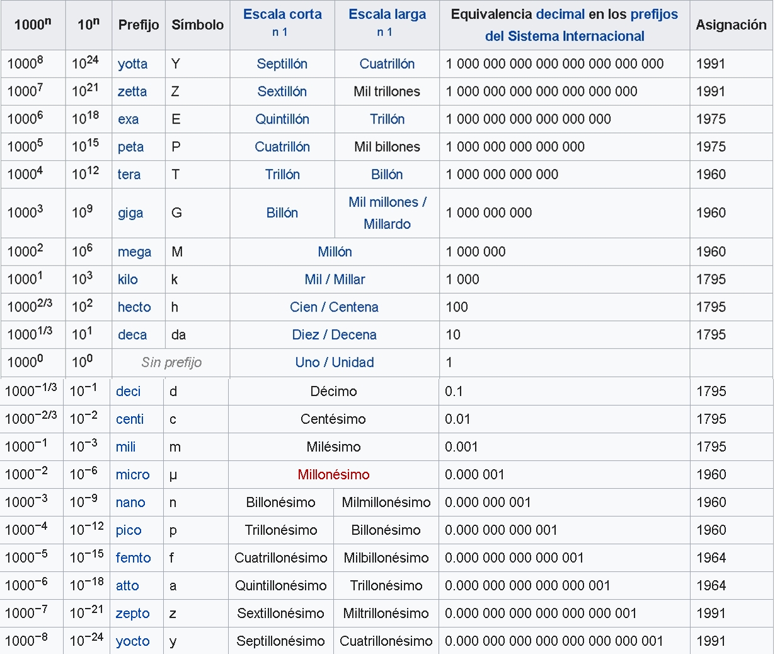775x654 pixels.
Task: Open the Escala corta header link
Action: tap(282, 14)
